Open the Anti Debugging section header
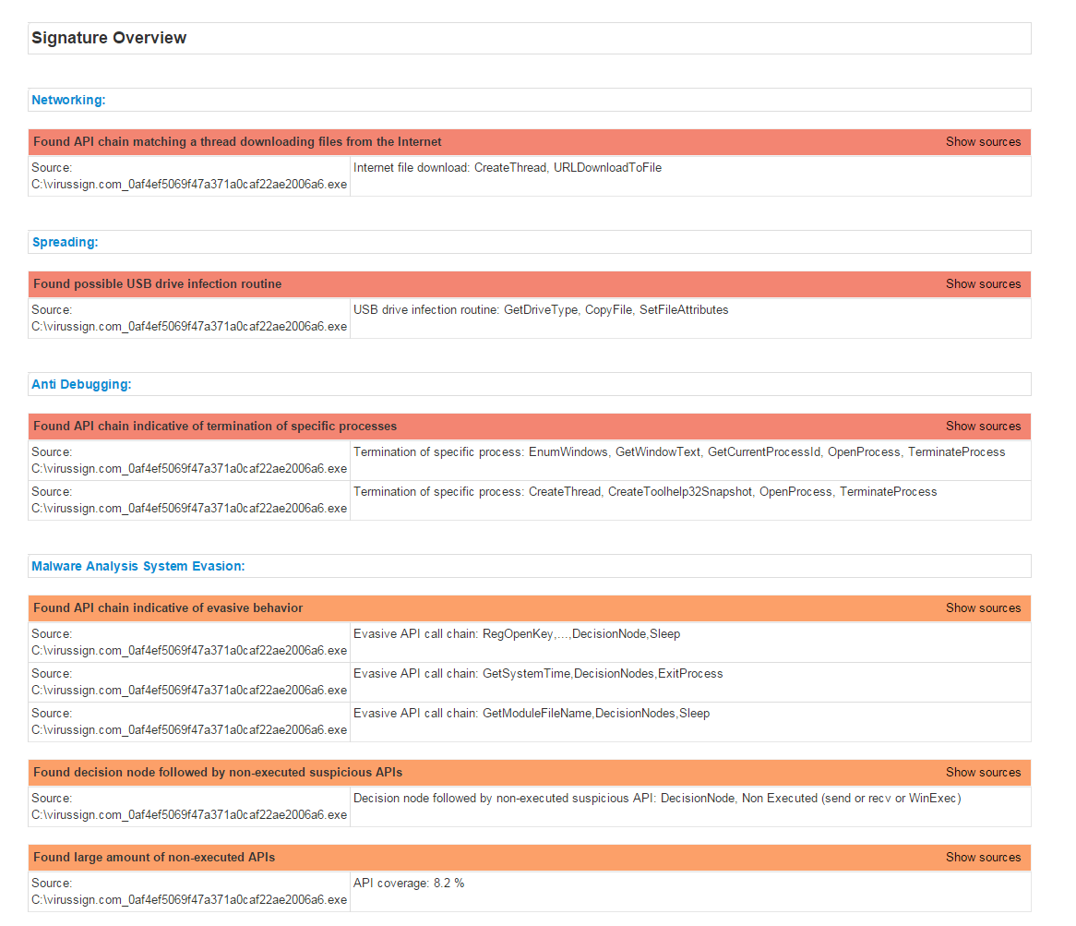Screen dimensions: 1076x926 (80, 383)
